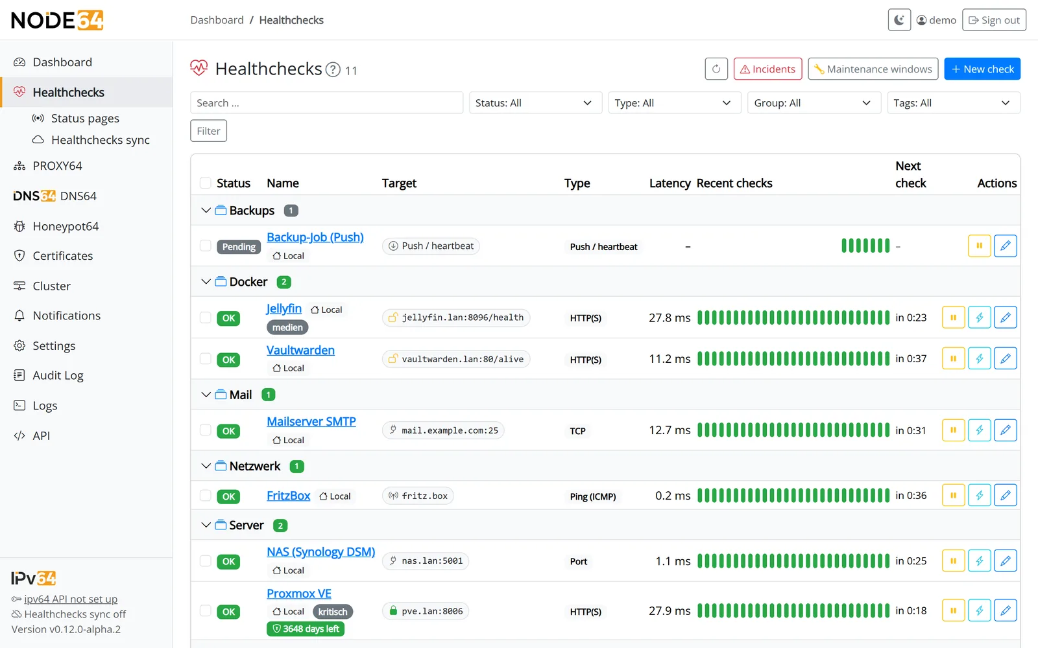Select the Mailserver SMTP row checkbox
The image size is (1038, 648).
206,430
